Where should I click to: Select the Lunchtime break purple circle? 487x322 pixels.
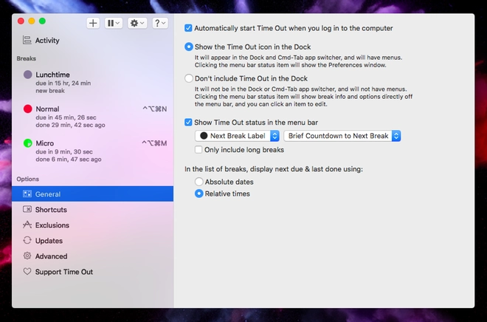click(27, 75)
